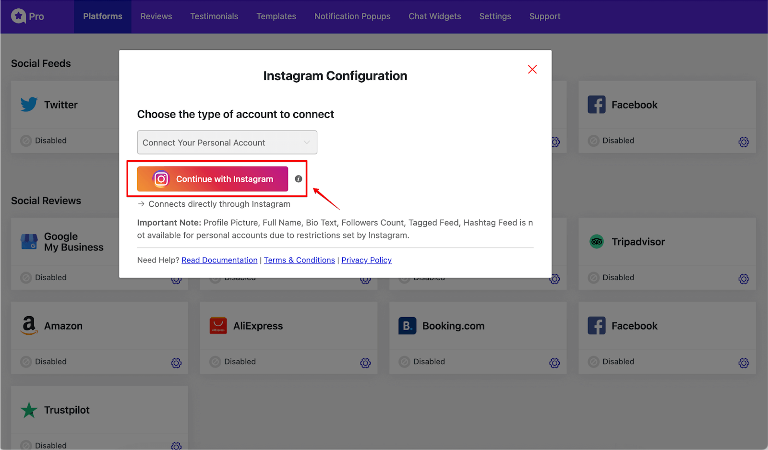Click Disabled label on Google My Business card
The image size is (768, 450).
click(51, 277)
